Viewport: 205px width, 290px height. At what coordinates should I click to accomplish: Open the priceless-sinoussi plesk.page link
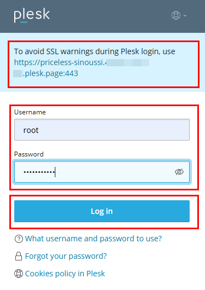(x=82, y=68)
